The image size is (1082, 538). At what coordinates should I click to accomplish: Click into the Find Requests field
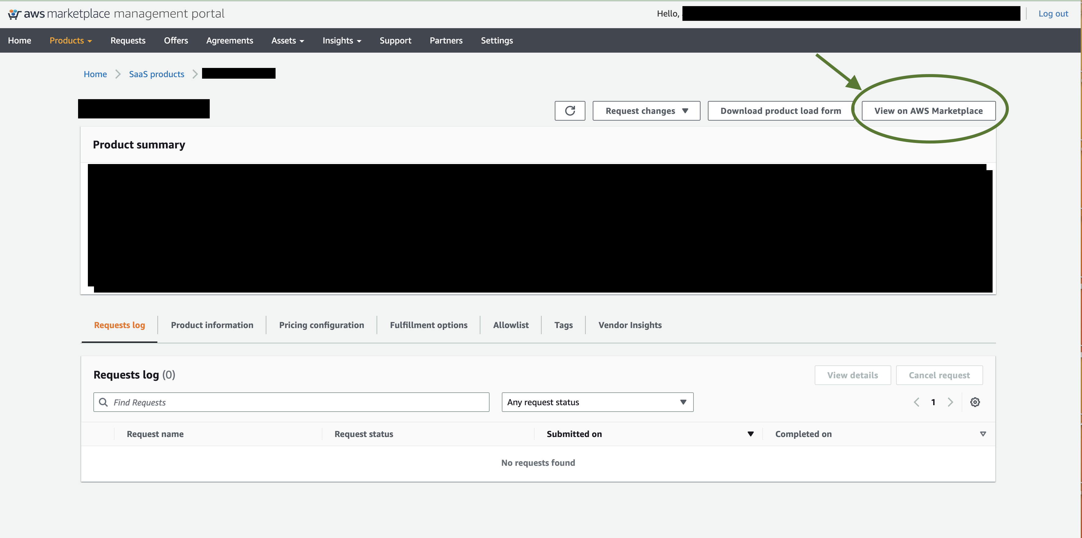298,402
